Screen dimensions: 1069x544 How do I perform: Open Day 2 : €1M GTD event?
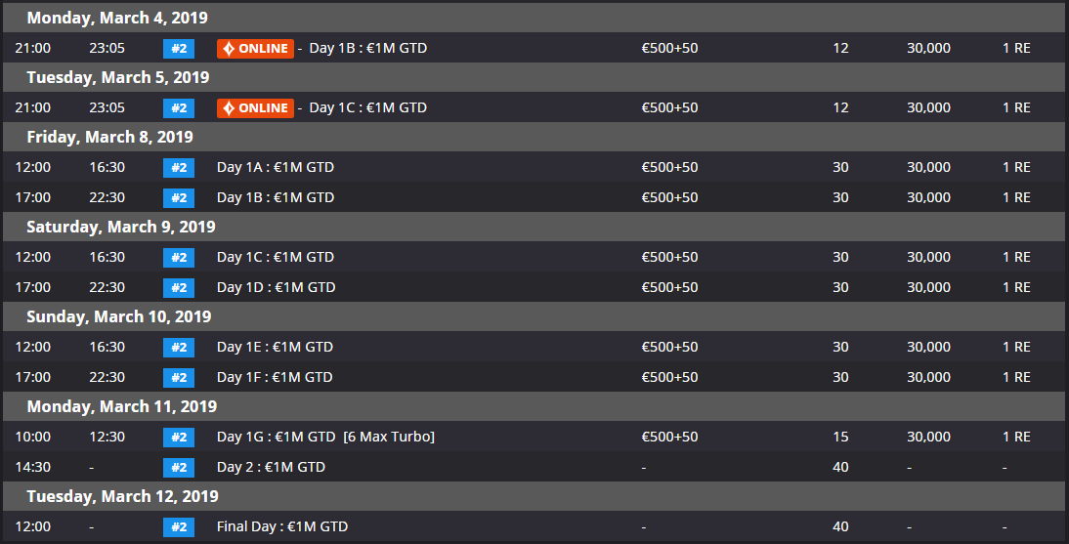[271, 467]
